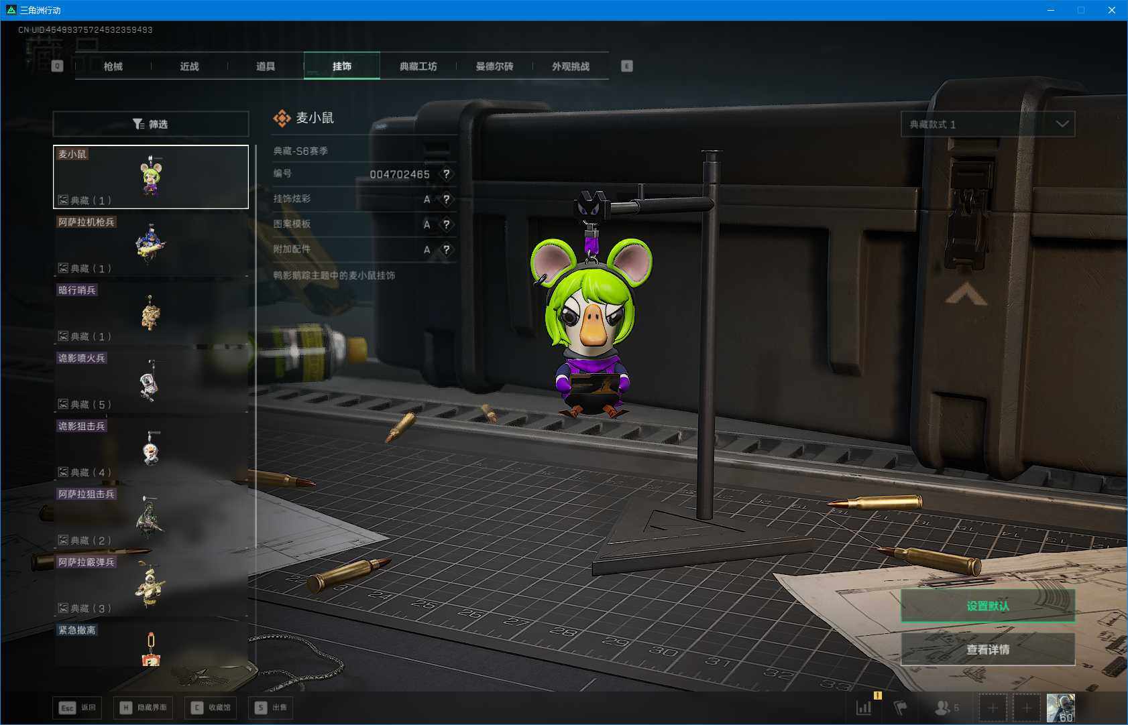Open the 筛选 filter options

click(x=151, y=125)
